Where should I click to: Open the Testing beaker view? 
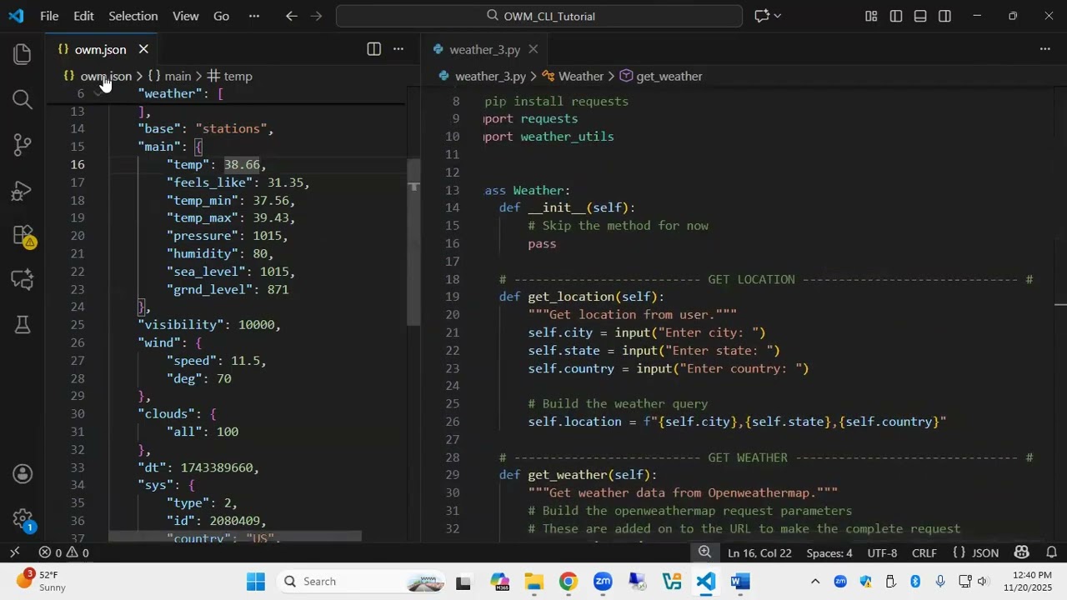point(23,324)
